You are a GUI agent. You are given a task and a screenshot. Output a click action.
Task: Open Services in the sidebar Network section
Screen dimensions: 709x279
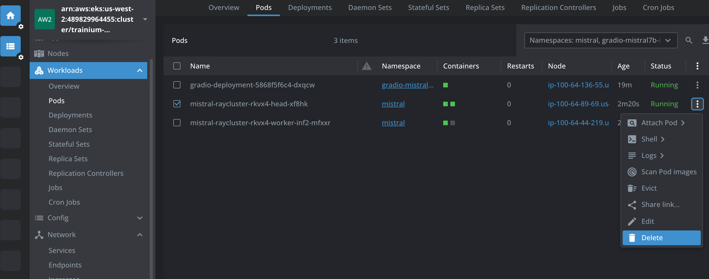(x=62, y=250)
